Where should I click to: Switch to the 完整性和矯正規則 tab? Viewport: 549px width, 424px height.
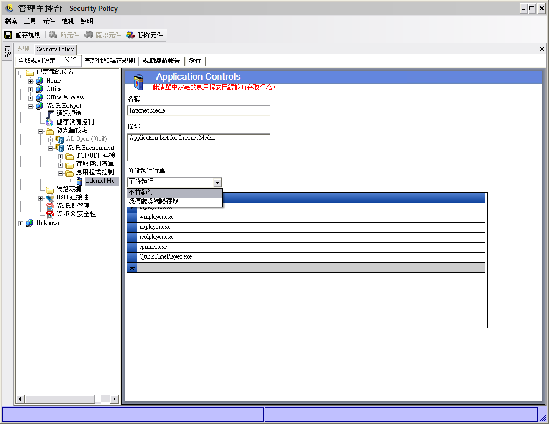click(x=109, y=61)
